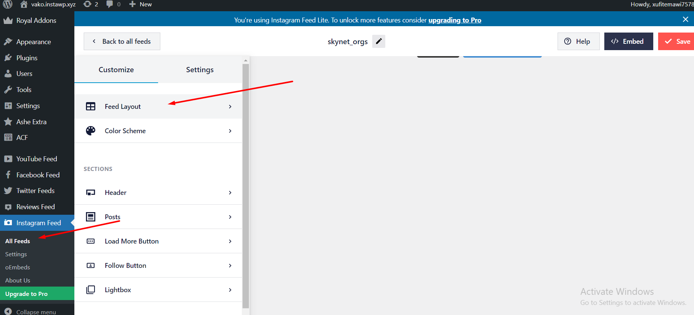
Task: Click the skynet_orgs feed title
Action: pyautogui.click(x=348, y=42)
